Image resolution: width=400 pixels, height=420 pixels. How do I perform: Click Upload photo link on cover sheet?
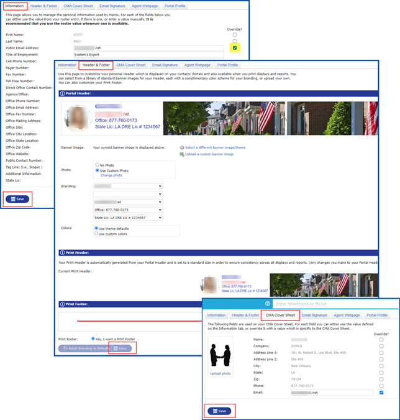pyautogui.click(x=220, y=373)
